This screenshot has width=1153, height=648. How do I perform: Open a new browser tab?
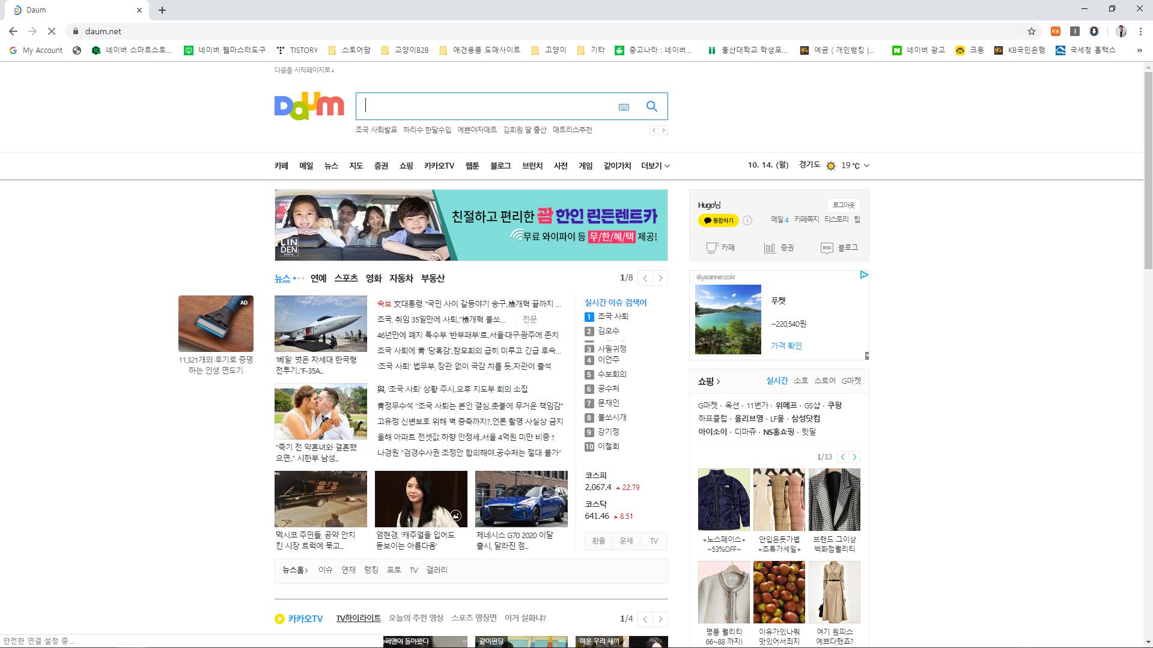[162, 10]
